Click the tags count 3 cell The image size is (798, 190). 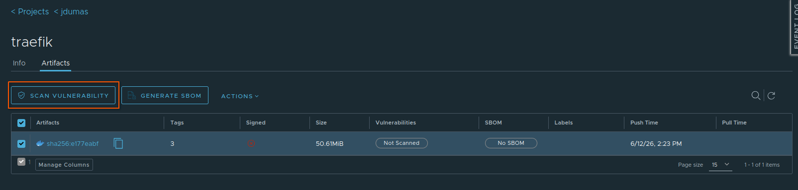point(172,144)
